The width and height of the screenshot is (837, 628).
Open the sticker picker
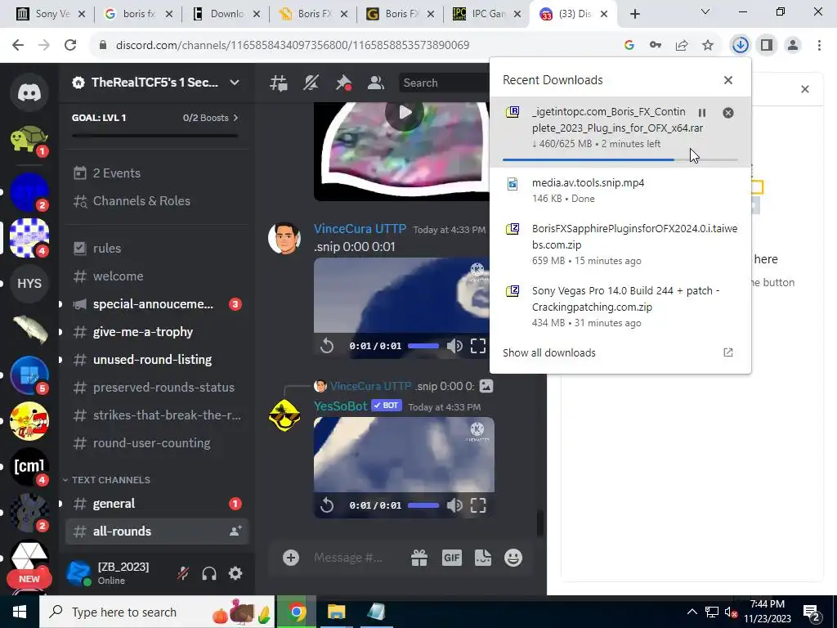(482, 558)
